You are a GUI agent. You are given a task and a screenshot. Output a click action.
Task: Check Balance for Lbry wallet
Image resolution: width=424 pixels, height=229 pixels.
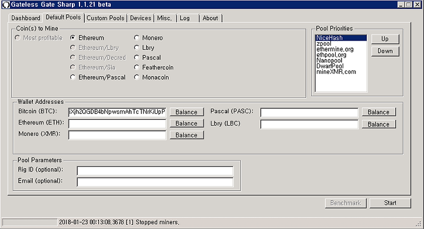coord(379,124)
